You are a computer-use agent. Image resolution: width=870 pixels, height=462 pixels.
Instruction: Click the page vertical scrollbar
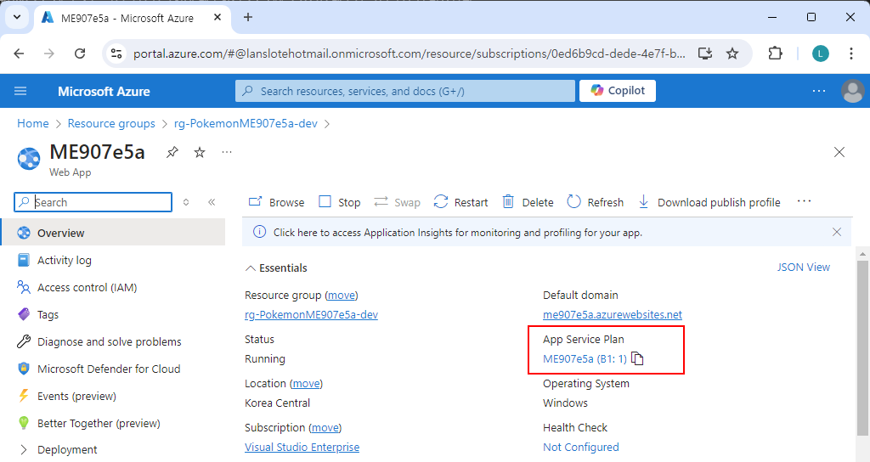click(x=862, y=347)
